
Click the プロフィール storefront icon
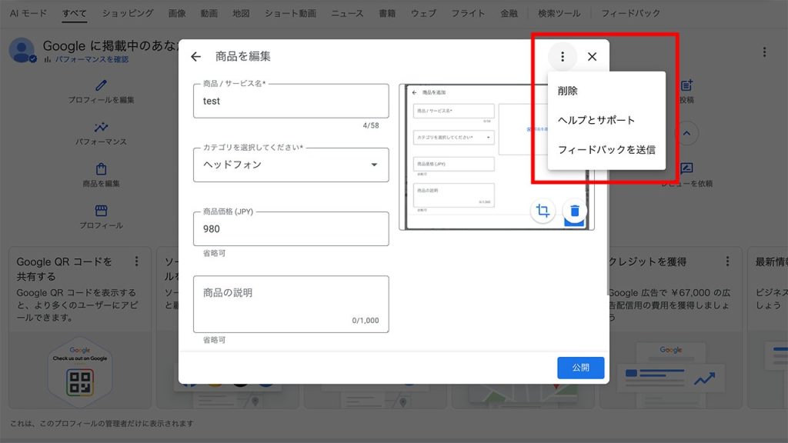102,211
